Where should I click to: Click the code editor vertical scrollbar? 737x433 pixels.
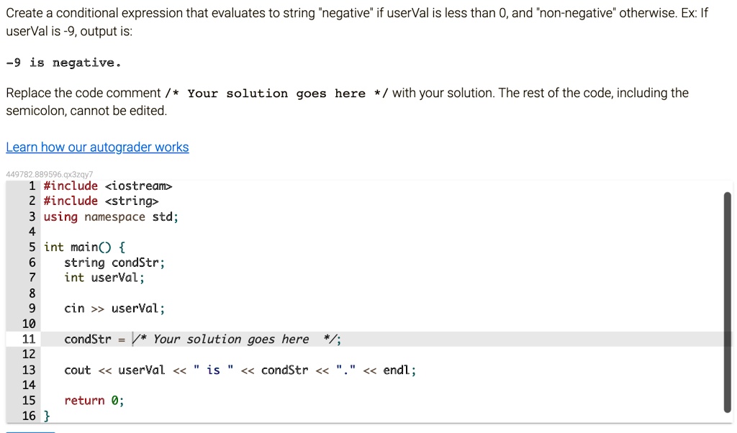click(x=728, y=302)
